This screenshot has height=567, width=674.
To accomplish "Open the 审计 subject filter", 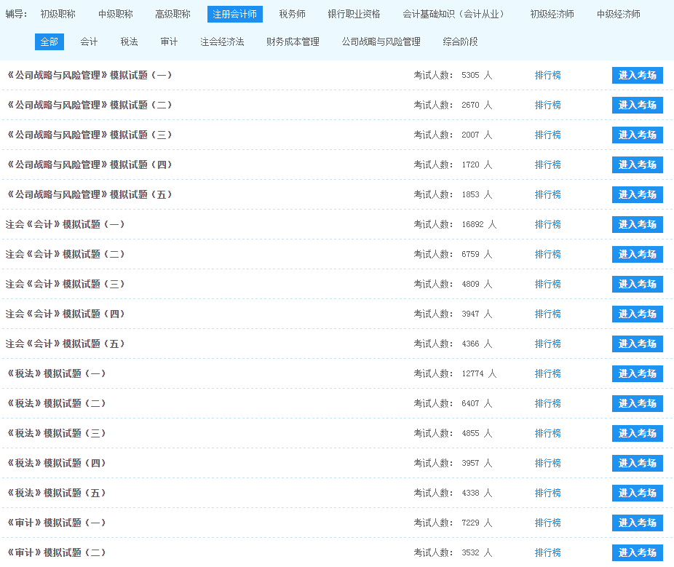I will [x=169, y=41].
